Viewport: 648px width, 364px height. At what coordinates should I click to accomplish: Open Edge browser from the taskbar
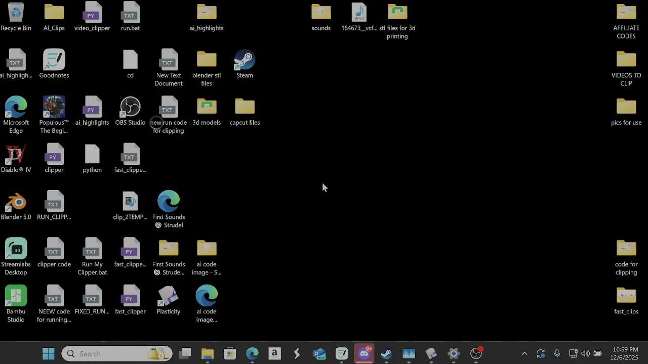tap(252, 354)
